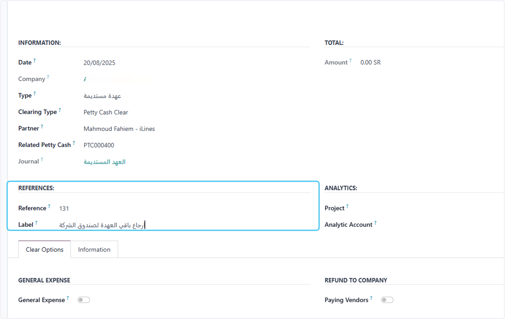
Task: Open the العهد المستديمة journal link
Action: 105,162
